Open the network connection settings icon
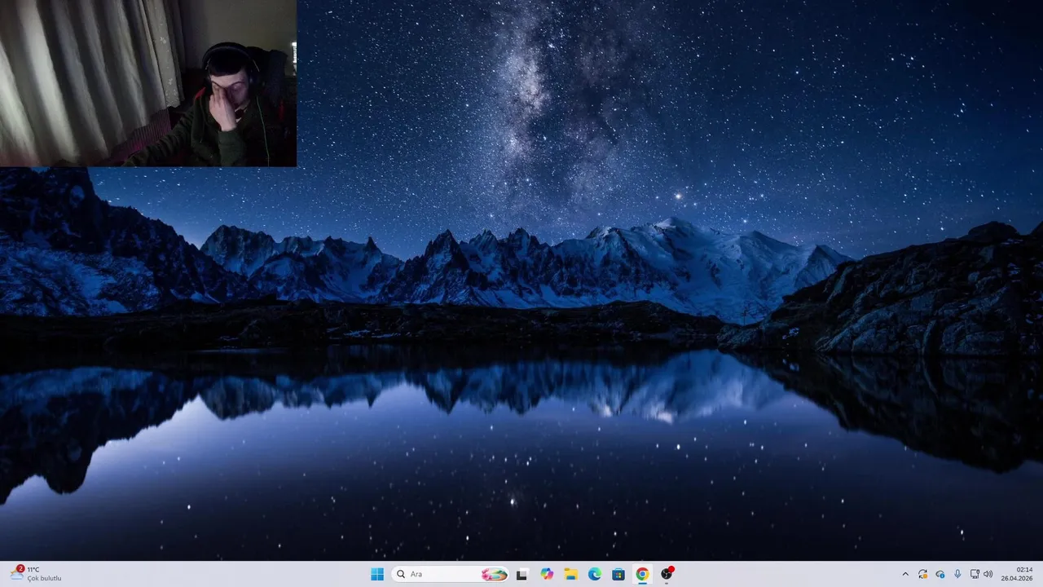The width and height of the screenshot is (1043, 587). [x=975, y=574]
